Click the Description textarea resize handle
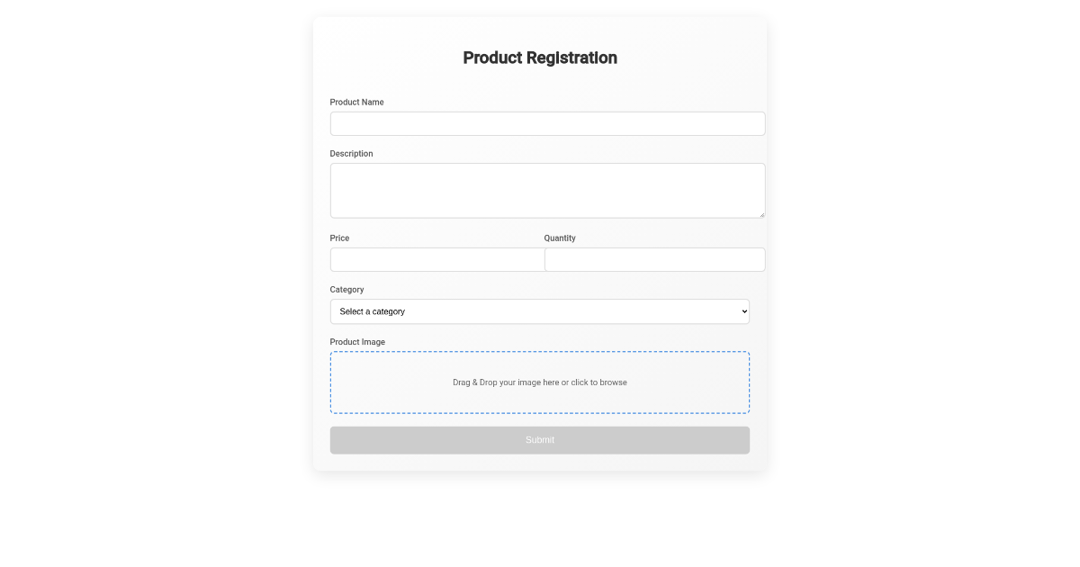This screenshot has width=1080, height=567. [760, 213]
